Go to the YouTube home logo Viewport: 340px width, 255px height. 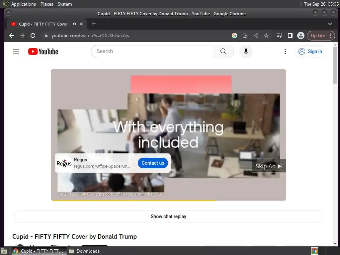click(x=43, y=51)
